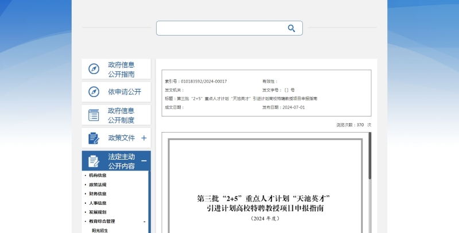This screenshot has width=459, height=233.
Task: Click index number 010183592/2024-00017
Action: pyautogui.click(x=204, y=81)
